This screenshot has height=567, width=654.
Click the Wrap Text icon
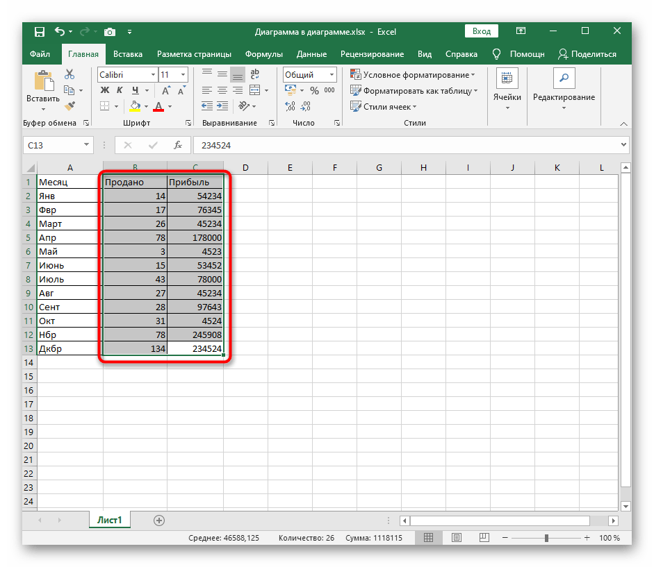tap(255, 75)
